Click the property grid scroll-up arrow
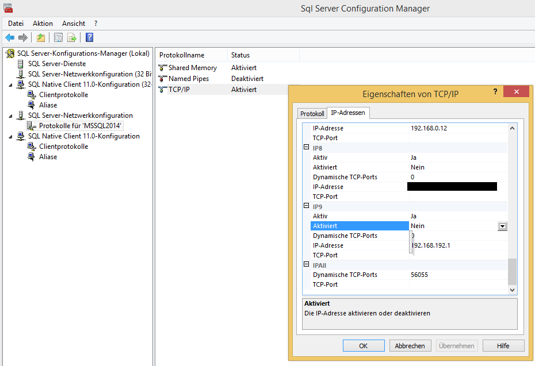 coord(512,128)
